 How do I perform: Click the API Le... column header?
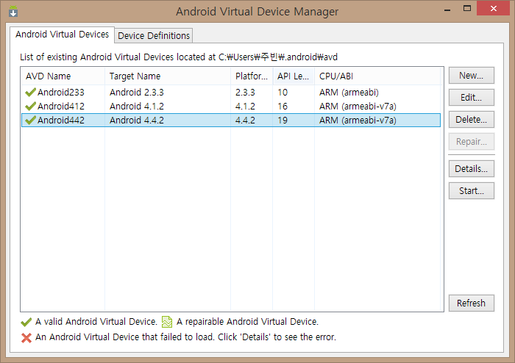294,76
